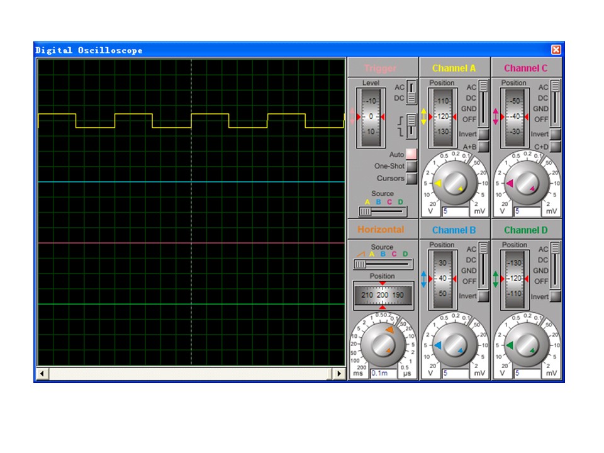Click the Trigger Level position dial
Screen dimensions: 604x453
coord(371,117)
